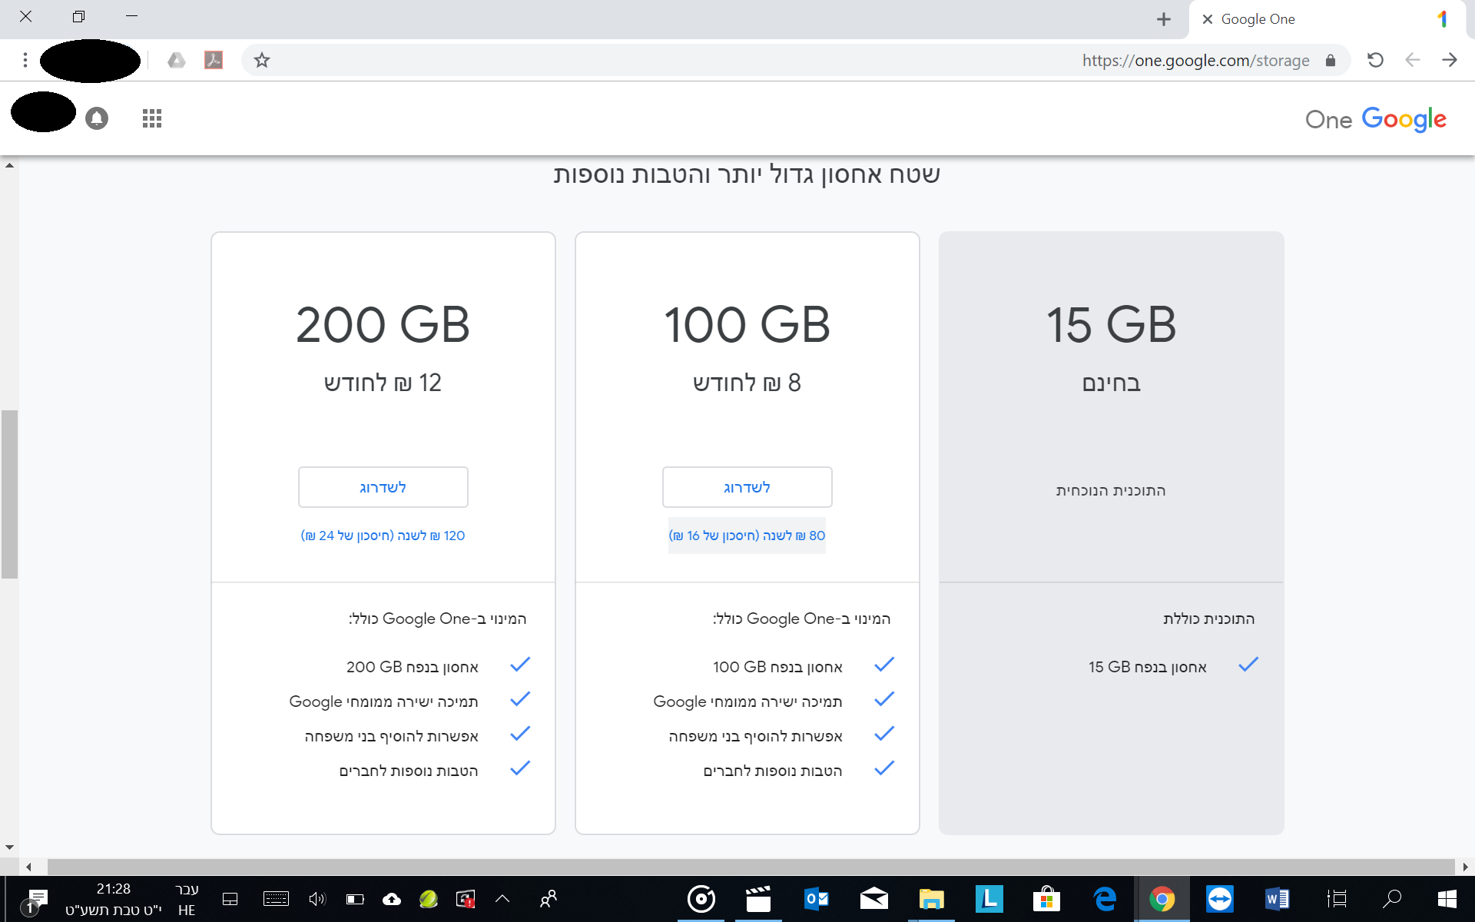Click the notifications bell icon
This screenshot has width=1475, height=922.
tap(97, 118)
